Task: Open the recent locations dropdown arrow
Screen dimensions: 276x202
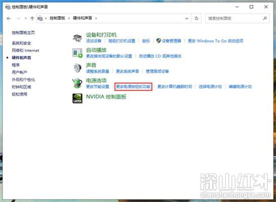Action: pos(26,18)
